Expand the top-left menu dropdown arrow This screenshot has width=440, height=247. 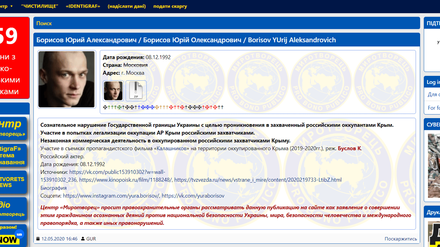click(x=12, y=6)
